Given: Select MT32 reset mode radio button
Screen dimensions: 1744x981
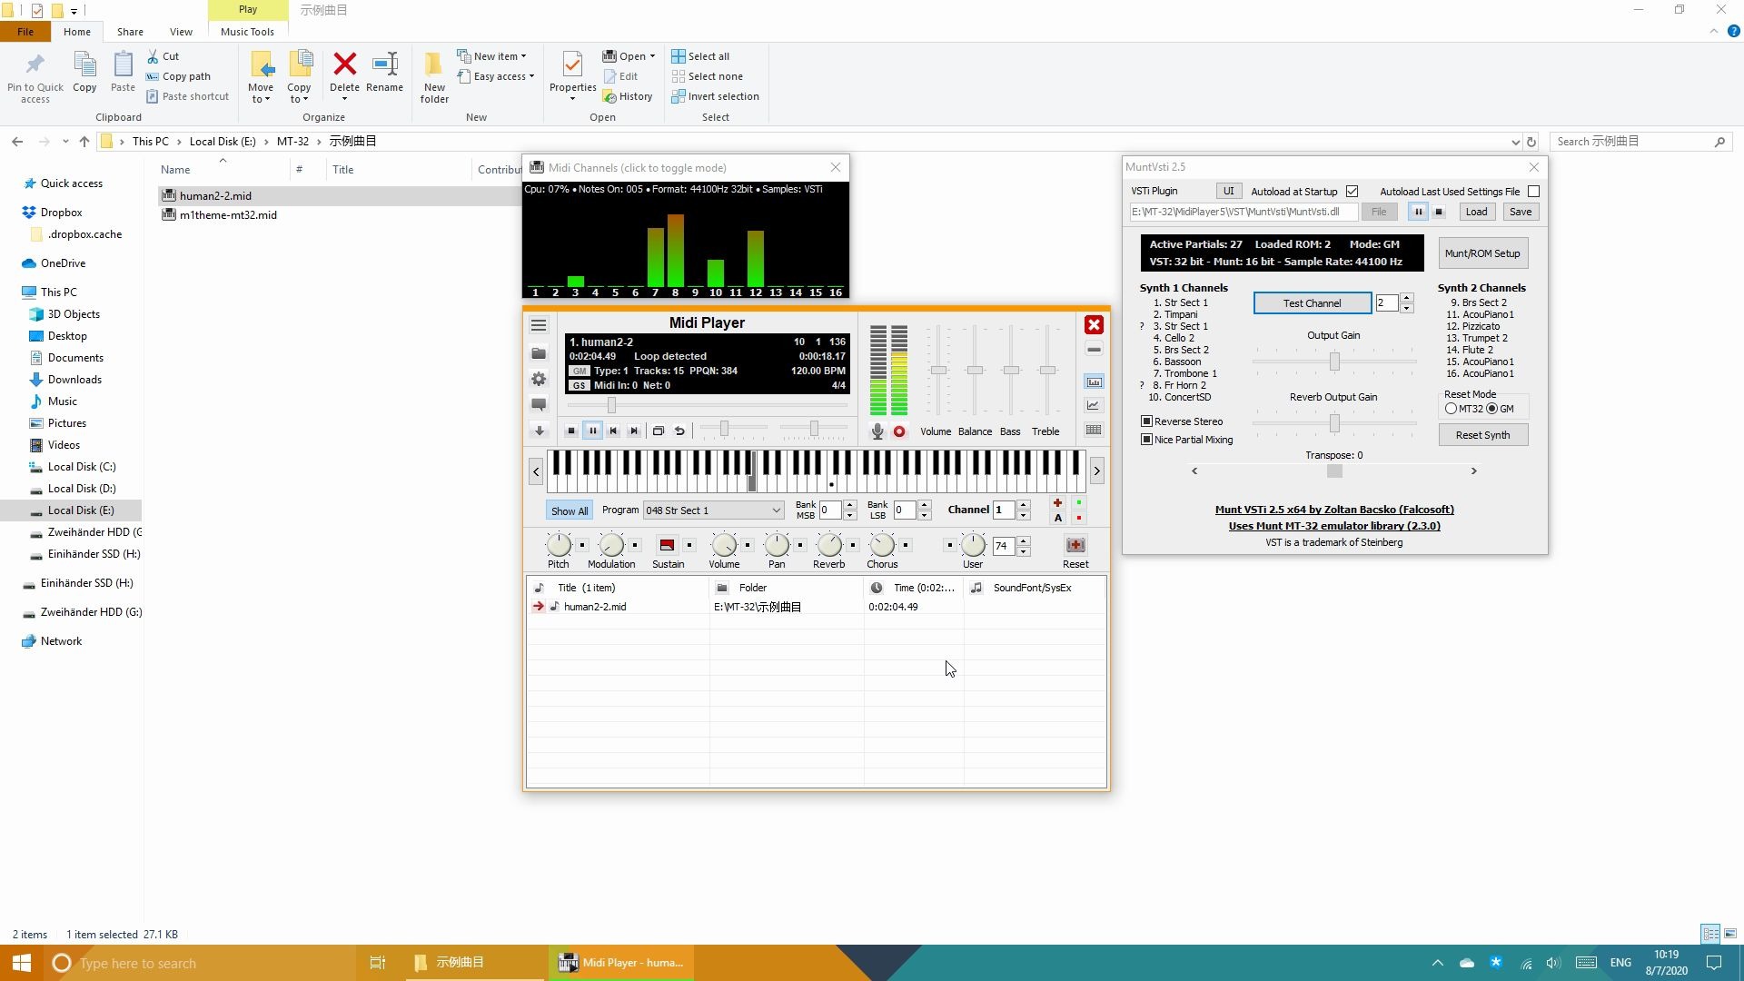Looking at the screenshot, I should (x=1451, y=409).
